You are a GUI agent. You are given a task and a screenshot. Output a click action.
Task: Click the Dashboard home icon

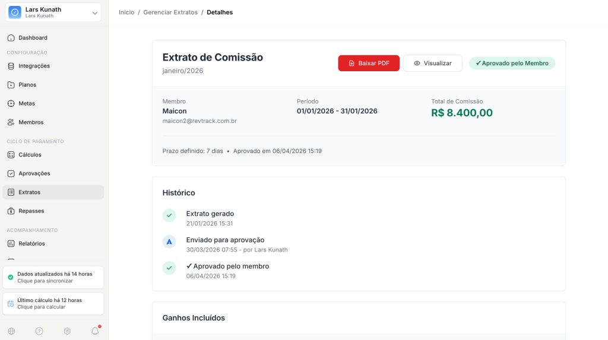[11, 38]
